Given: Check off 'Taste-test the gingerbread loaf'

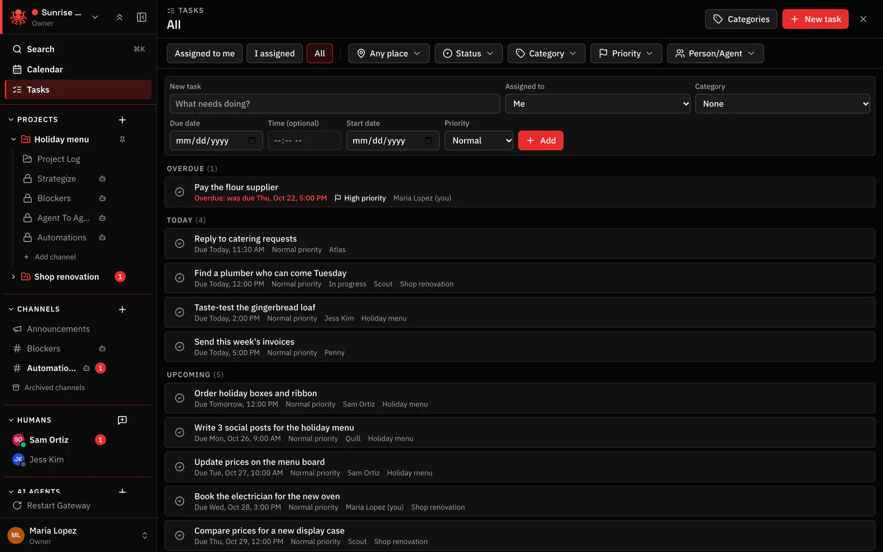Looking at the screenshot, I should coord(179,312).
